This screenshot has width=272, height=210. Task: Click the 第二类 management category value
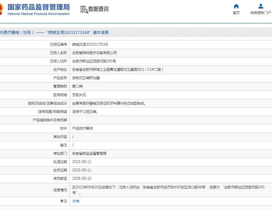(x=77, y=86)
